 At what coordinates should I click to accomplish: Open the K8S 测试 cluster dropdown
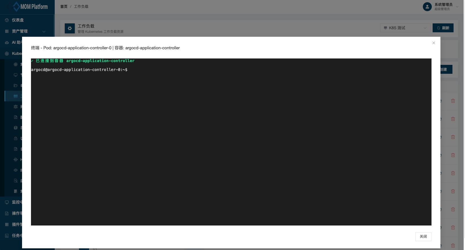point(405,28)
